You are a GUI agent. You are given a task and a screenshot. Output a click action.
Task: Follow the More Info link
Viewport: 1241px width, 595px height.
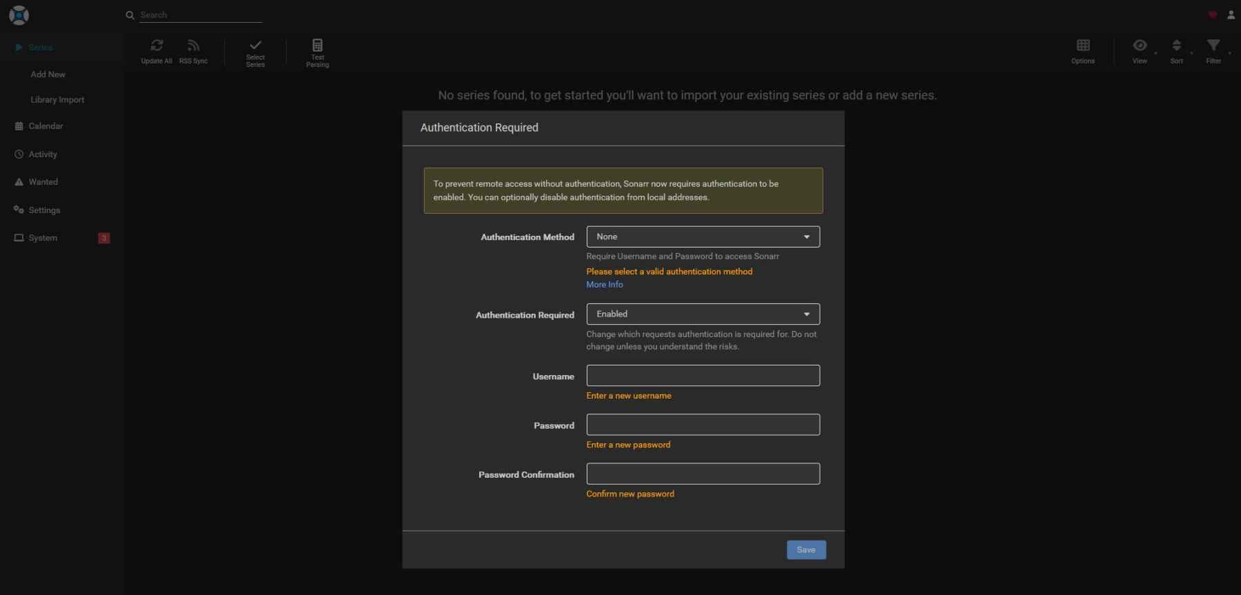tap(605, 285)
